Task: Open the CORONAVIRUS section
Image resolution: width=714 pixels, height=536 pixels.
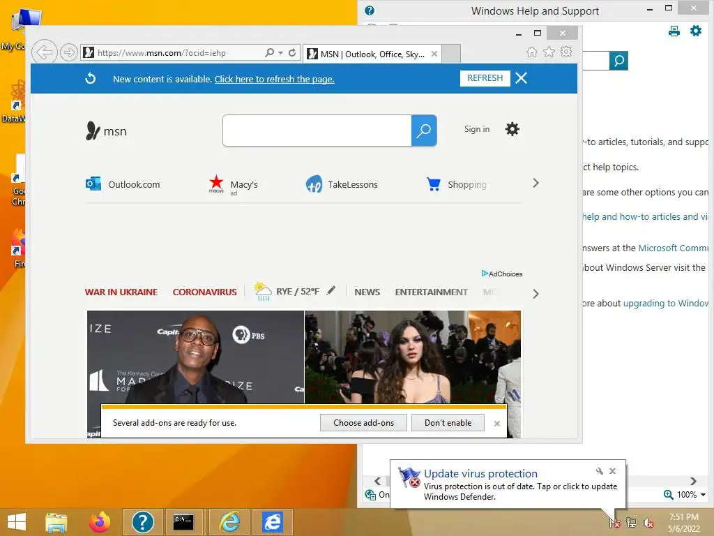Action: pyautogui.click(x=204, y=292)
